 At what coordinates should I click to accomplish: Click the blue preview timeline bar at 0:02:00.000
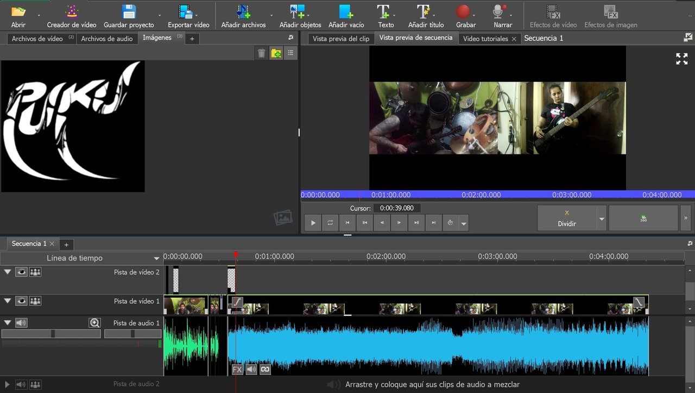(482, 195)
